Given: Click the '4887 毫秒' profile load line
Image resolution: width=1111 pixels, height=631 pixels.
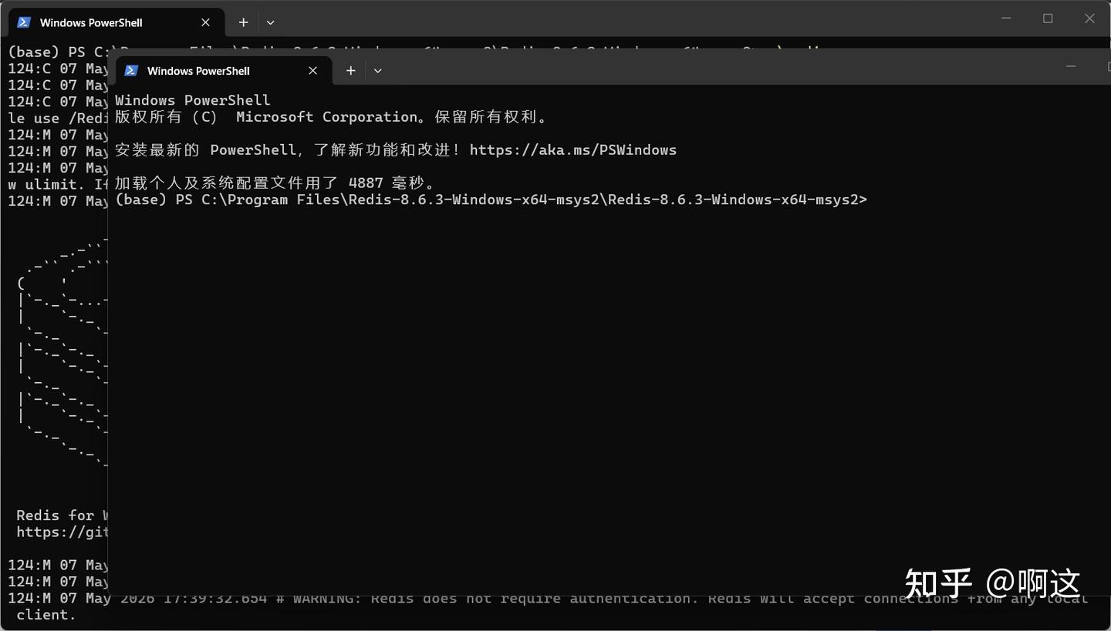Looking at the screenshot, I should [x=275, y=183].
